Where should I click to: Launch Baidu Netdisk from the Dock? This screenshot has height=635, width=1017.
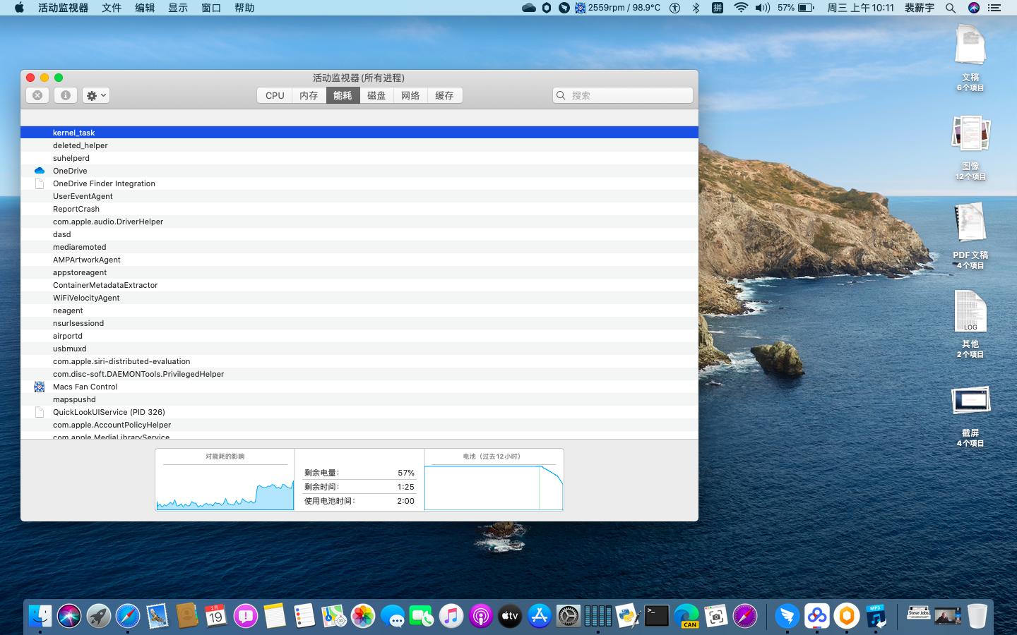[818, 615]
